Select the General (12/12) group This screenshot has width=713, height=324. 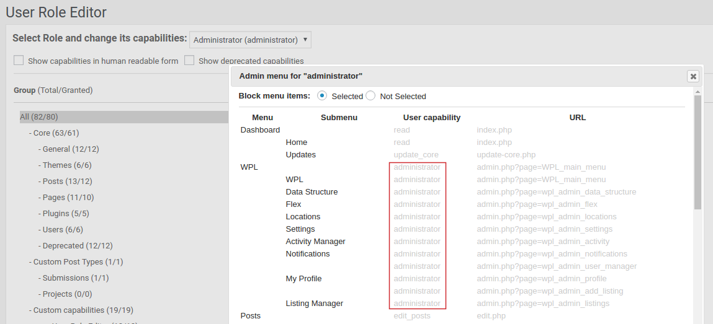point(69,149)
